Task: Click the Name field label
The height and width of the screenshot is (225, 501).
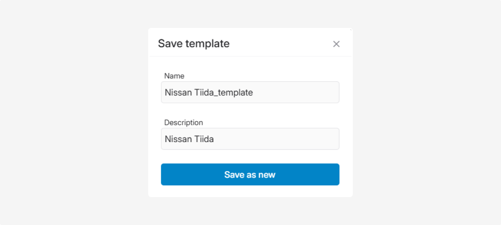Action: click(174, 76)
